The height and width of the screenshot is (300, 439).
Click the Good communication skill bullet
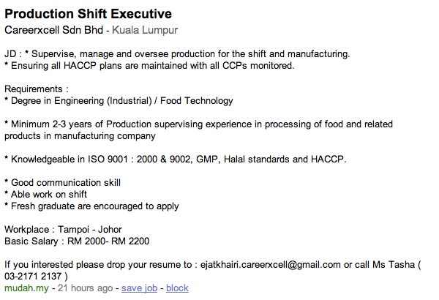[62, 183]
